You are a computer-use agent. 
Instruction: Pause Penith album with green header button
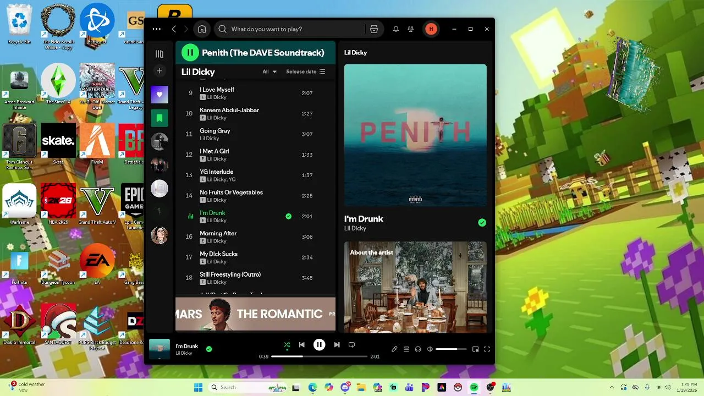click(190, 53)
